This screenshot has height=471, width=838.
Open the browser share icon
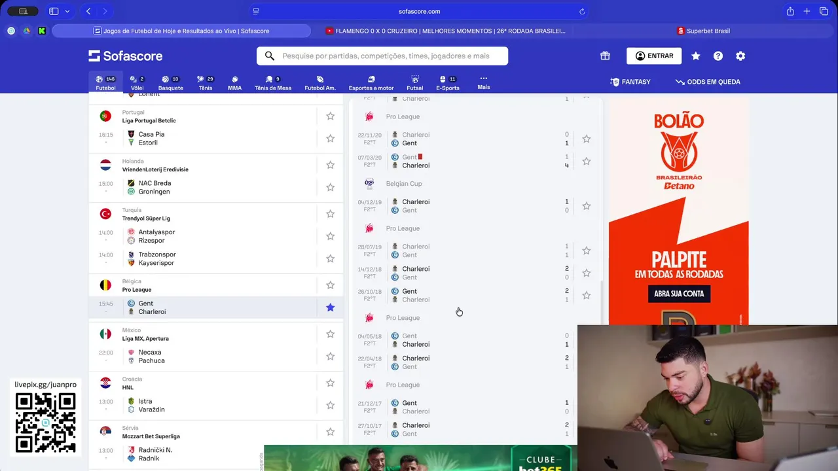(790, 11)
